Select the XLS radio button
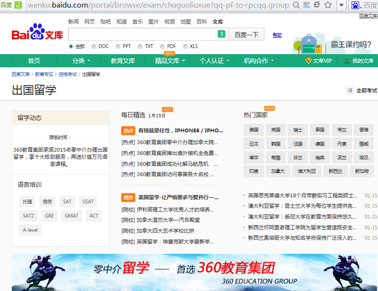This screenshot has height=291, width=378. [x=185, y=46]
